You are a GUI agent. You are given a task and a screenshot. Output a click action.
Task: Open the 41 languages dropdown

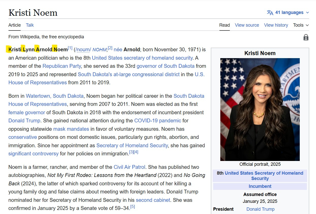[289, 12]
